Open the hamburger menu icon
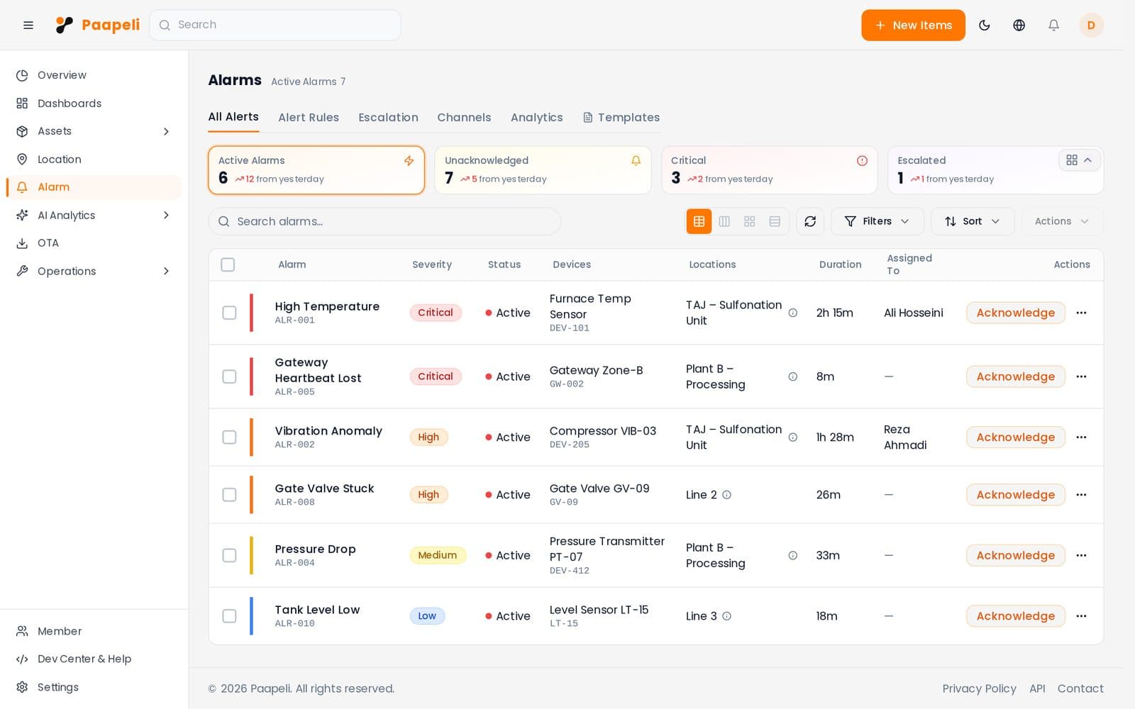1135x709 pixels. pos(28,25)
